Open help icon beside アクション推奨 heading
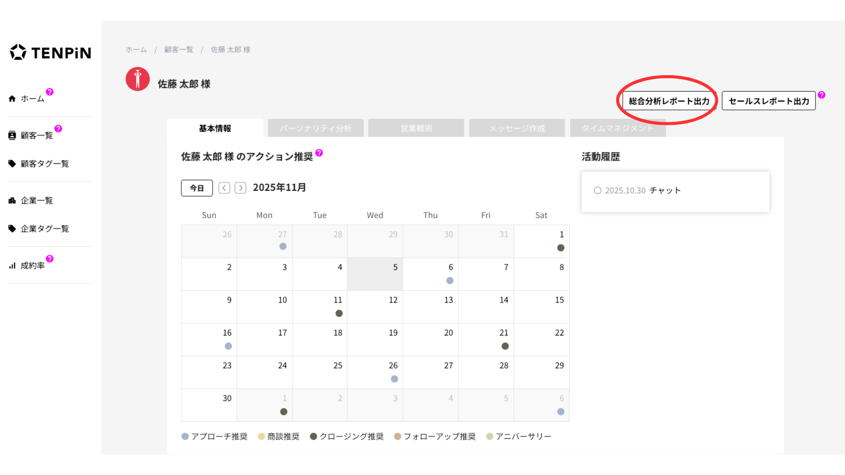The height and width of the screenshot is (475, 845). click(x=319, y=153)
